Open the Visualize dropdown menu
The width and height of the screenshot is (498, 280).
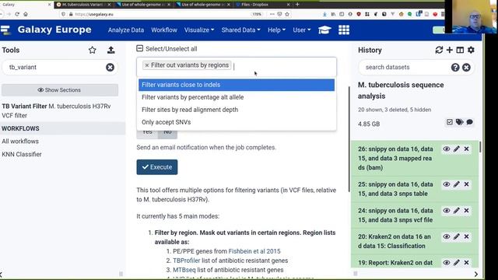(x=199, y=30)
